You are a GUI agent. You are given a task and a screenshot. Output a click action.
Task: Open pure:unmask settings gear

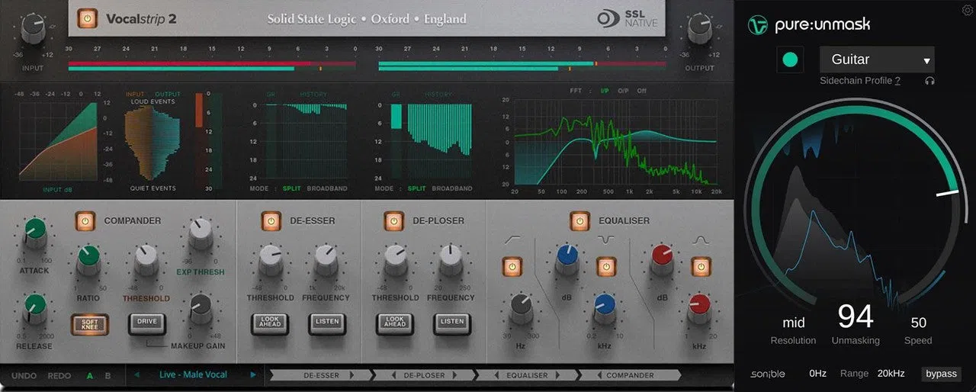968,10
